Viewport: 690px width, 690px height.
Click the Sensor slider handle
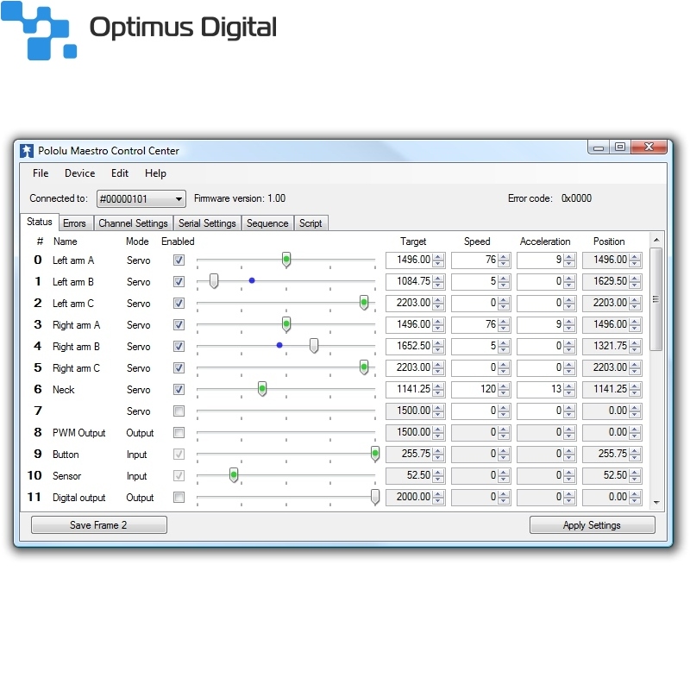(x=234, y=475)
